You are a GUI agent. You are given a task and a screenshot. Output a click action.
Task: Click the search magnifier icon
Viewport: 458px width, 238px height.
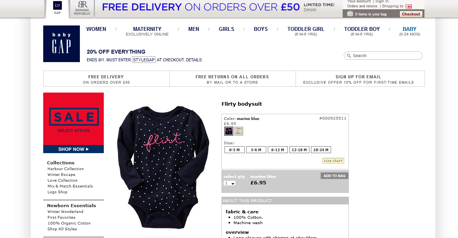(x=349, y=56)
